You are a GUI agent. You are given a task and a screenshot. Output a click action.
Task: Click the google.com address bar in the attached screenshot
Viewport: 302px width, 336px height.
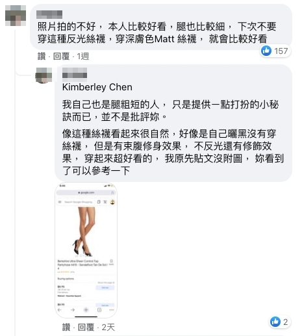[86, 192]
